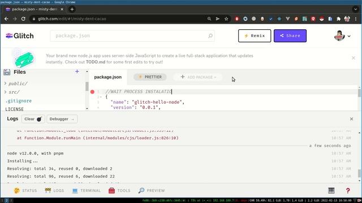Image resolution: width=362 pixels, height=203 pixels.
Task: Go forward with browser forward arrow
Action: (x=15, y=19)
